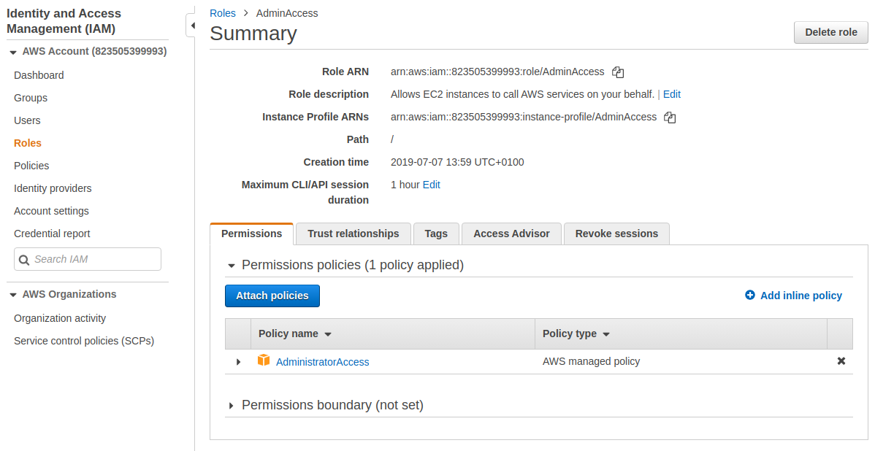Viewport: 875px width, 451px height.
Task: Collapse the AWS Account section
Action: click(13, 52)
